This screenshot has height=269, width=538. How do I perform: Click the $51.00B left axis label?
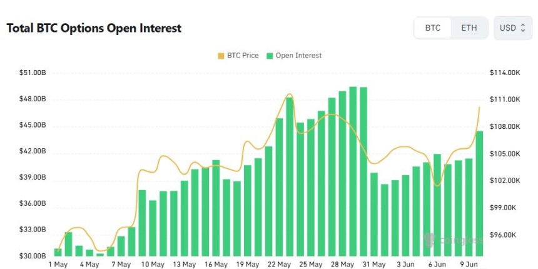click(x=33, y=73)
